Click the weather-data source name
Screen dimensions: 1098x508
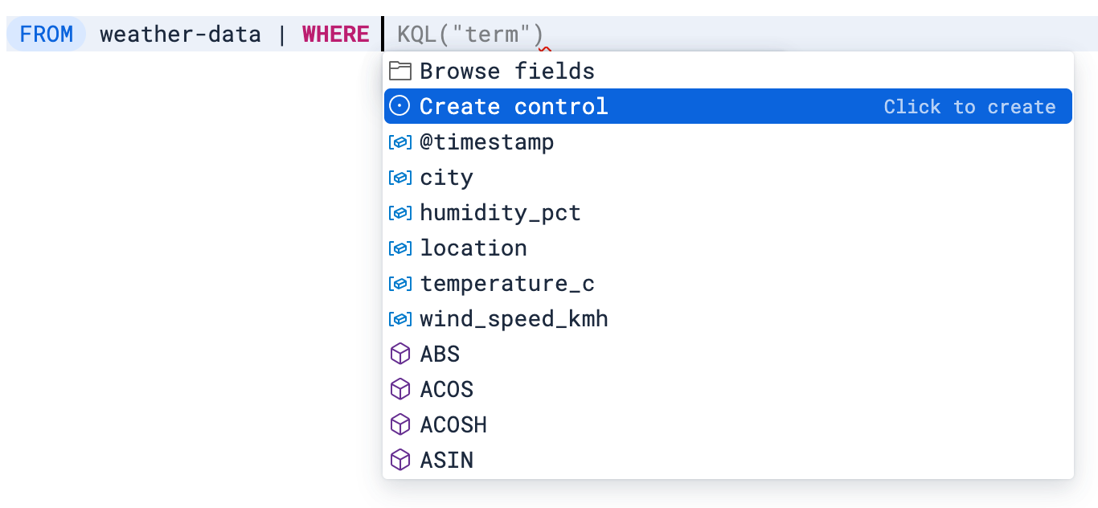coord(180,34)
